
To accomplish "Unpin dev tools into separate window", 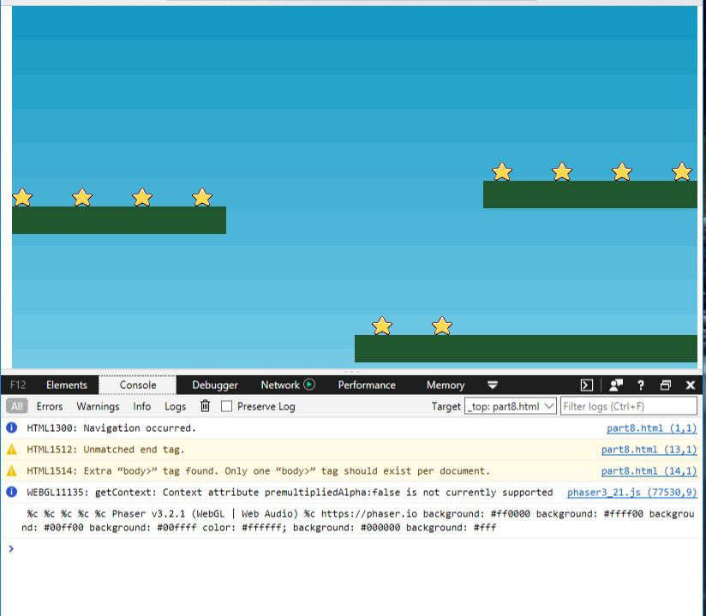I will 666,385.
